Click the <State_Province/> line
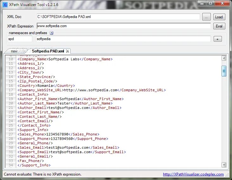Screen dimensions: 232x180 point(36,77)
